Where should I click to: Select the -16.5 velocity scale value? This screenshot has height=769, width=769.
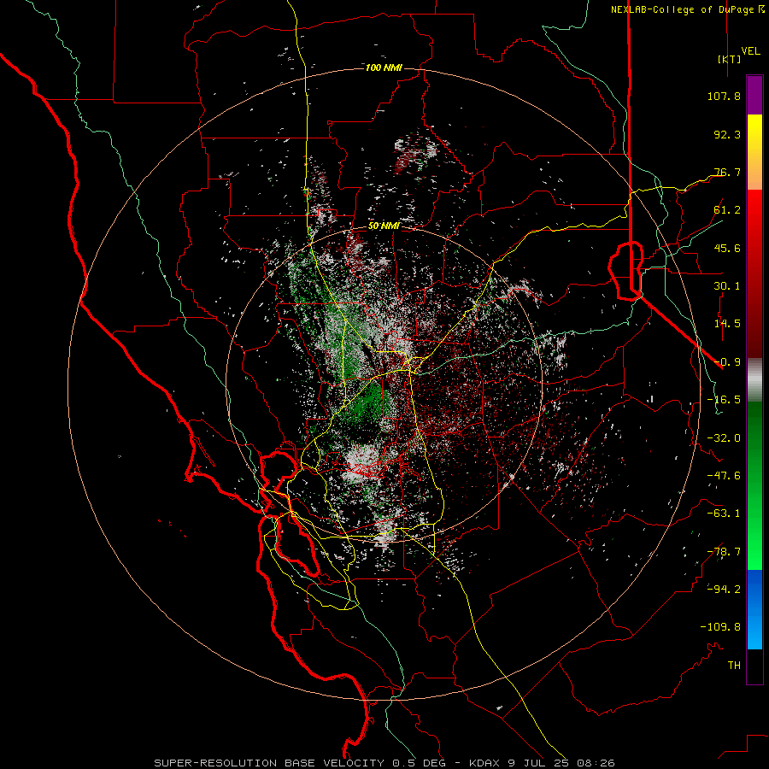point(724,400)
